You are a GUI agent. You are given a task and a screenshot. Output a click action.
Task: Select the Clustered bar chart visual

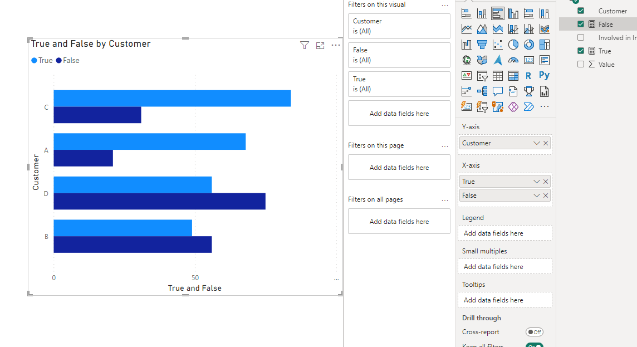click(x=498, y=13)
